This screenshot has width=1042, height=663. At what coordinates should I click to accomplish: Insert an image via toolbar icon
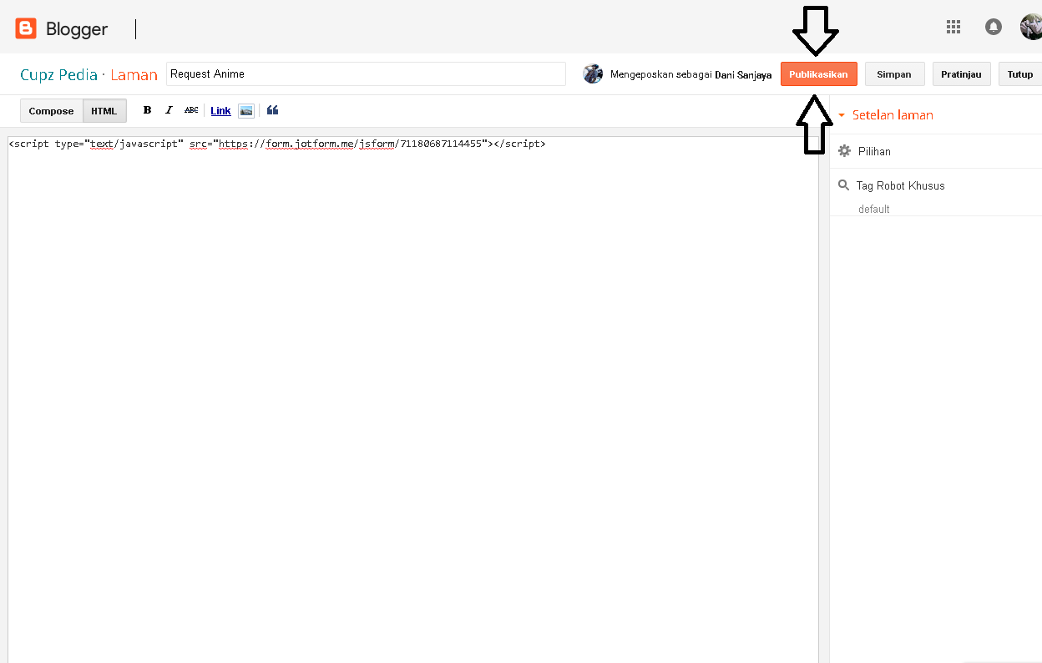coord(245,110)
